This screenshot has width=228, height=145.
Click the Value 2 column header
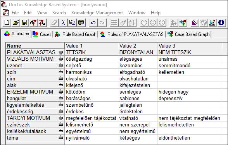[x=138, y=46]
